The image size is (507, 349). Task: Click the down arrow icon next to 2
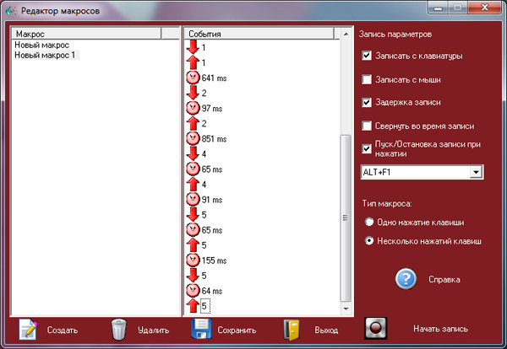193,93
